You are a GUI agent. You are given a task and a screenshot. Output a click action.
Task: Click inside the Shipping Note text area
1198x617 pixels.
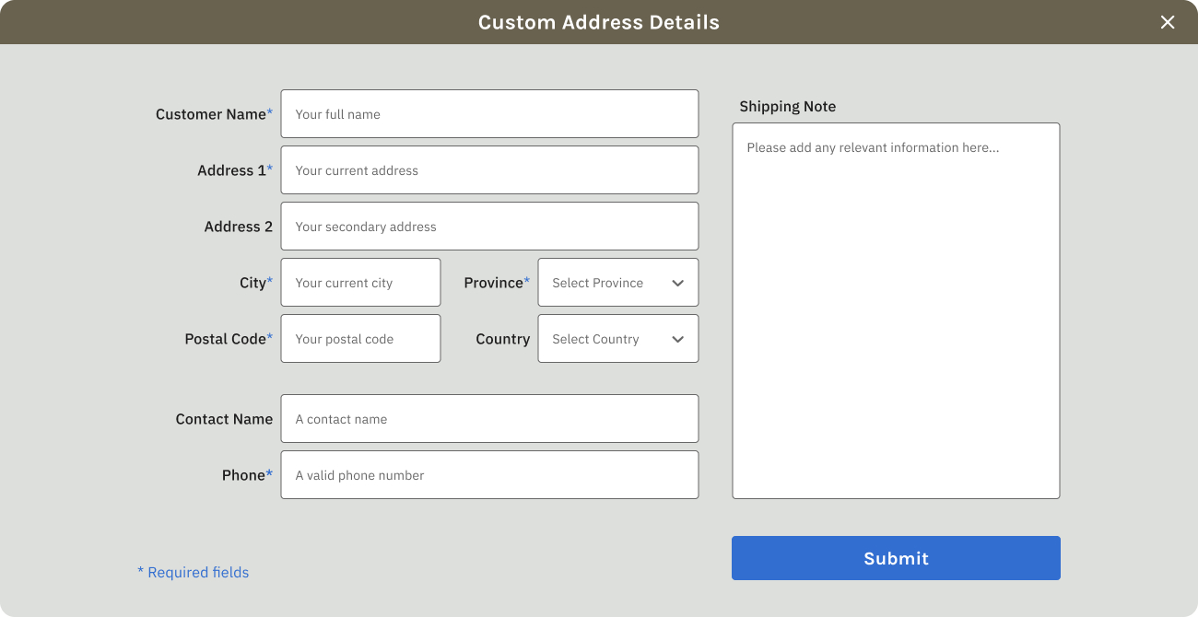[896, 311]
